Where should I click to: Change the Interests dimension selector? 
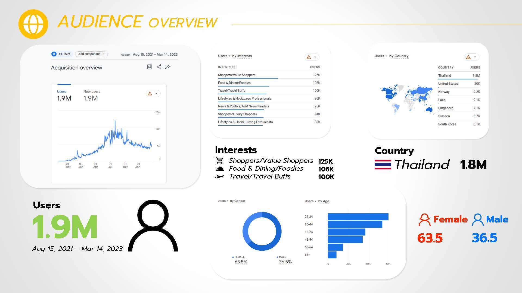click(x=244, y=56)
